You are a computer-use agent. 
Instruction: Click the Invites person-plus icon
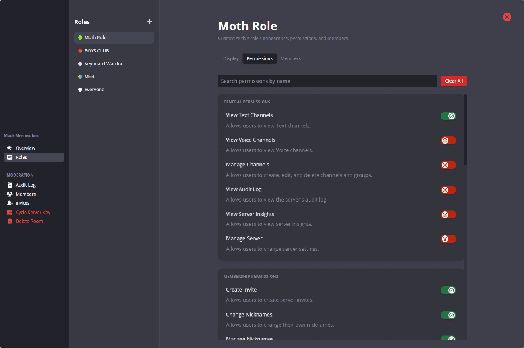pyautogui.click(x=10, y=203)
